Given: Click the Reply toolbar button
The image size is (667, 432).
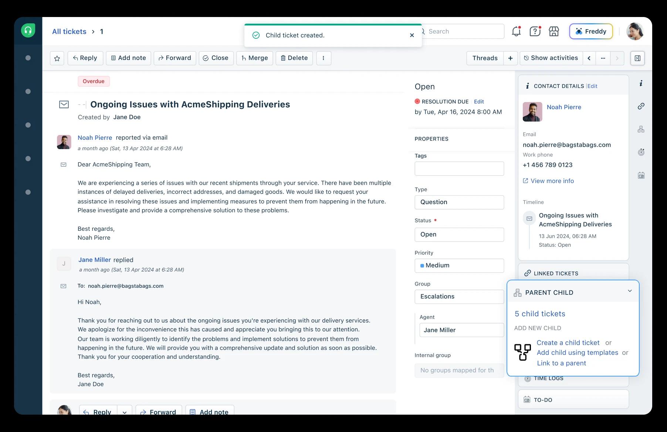Looking at the screenshot, I should point(85,58).
